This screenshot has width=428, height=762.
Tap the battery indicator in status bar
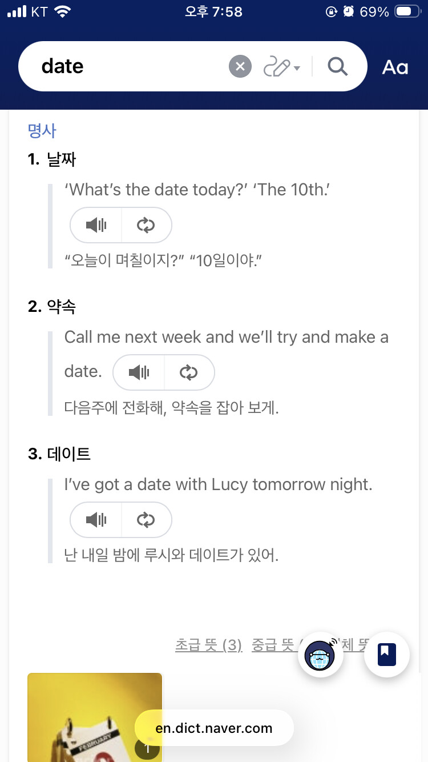(407, 12)
